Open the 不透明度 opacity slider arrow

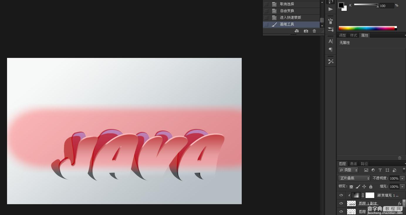click(x=402, y=178)
